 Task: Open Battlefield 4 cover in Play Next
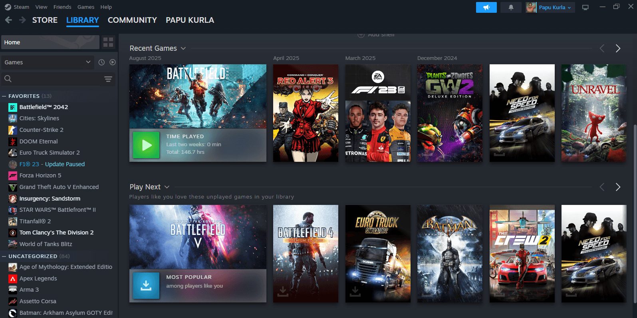tap(306, 254)
